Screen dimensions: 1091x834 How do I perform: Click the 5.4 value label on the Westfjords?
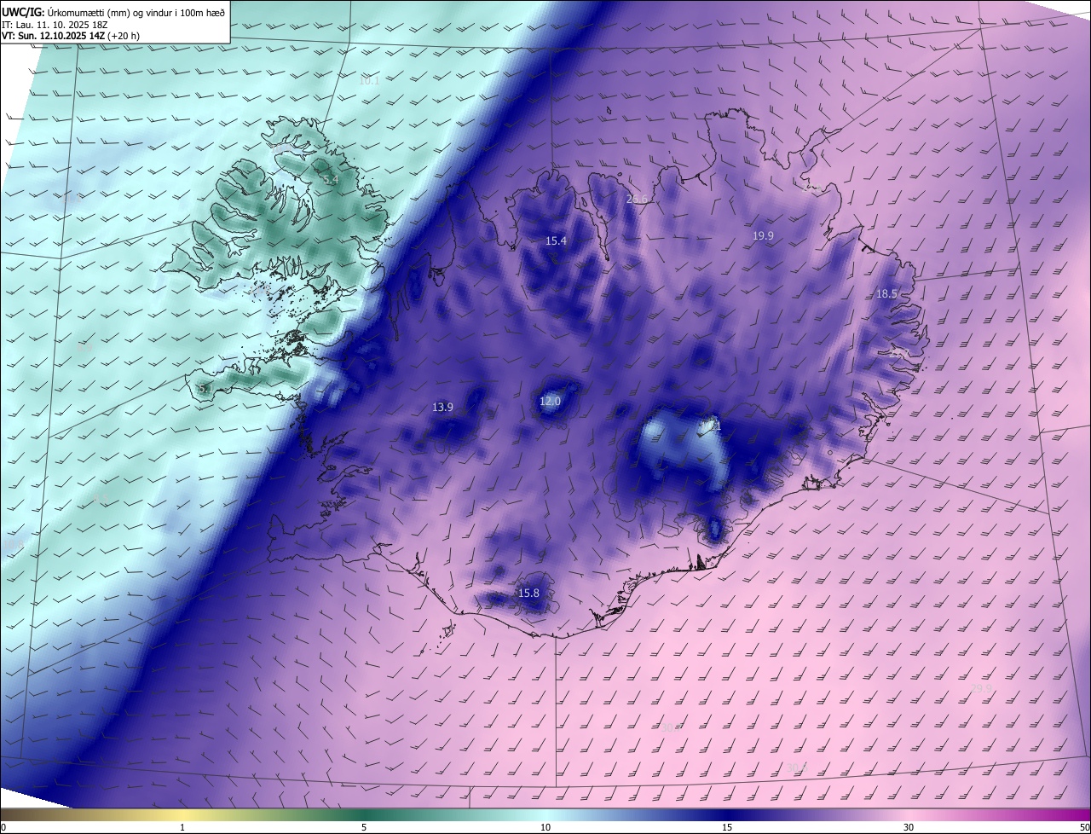[331, 180]
